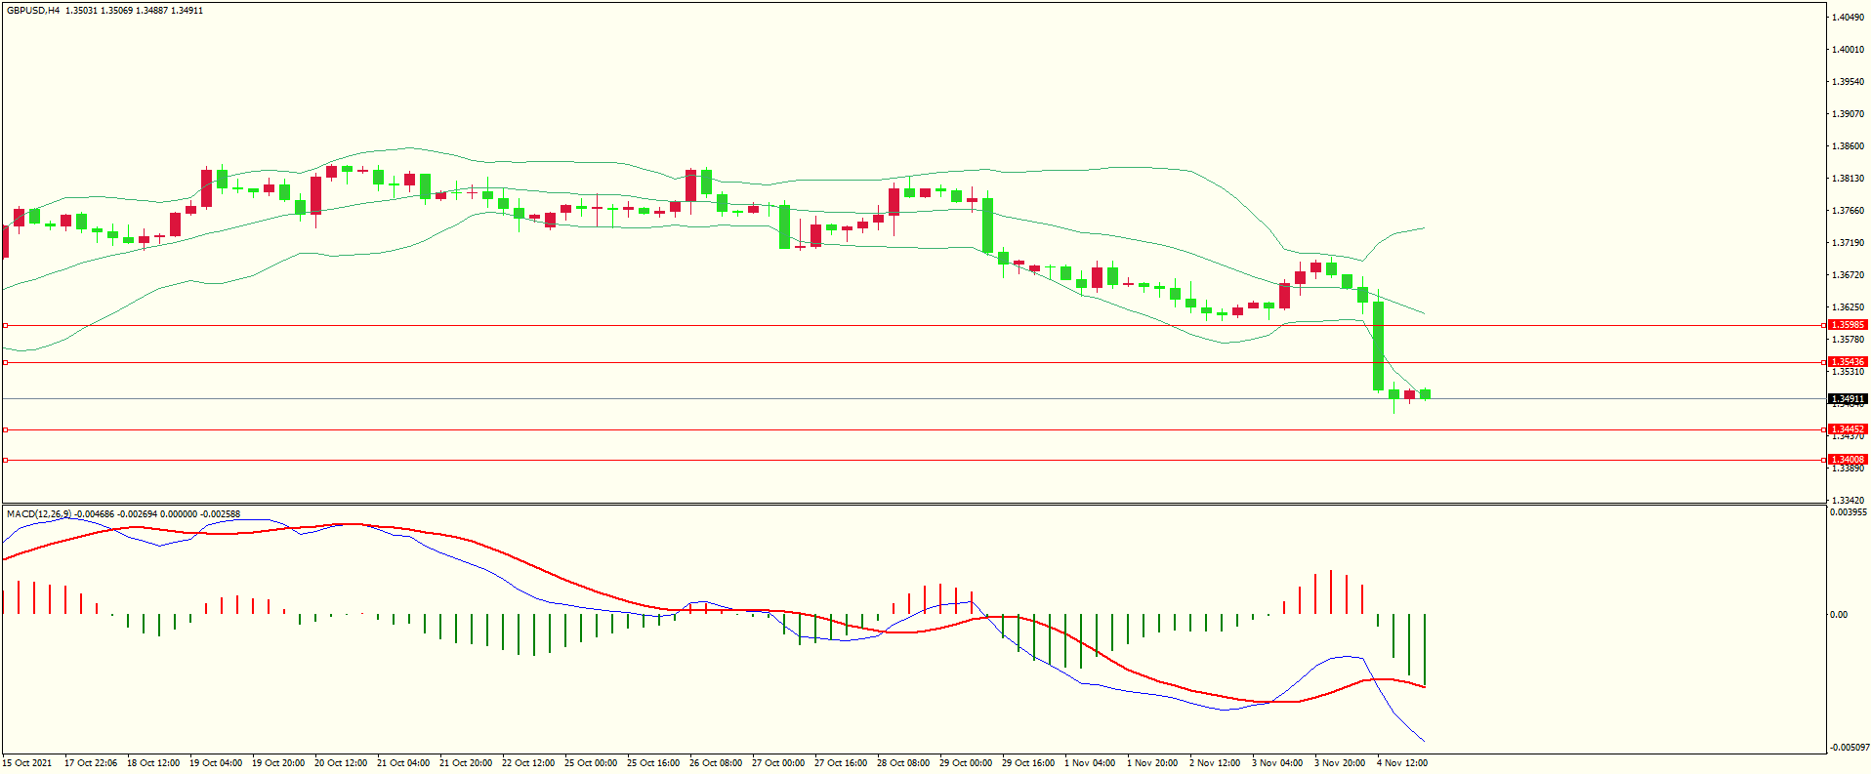Click the 29 Oct 00:00 time label
Screen dimensions: 1871x774
click(966, 763)
